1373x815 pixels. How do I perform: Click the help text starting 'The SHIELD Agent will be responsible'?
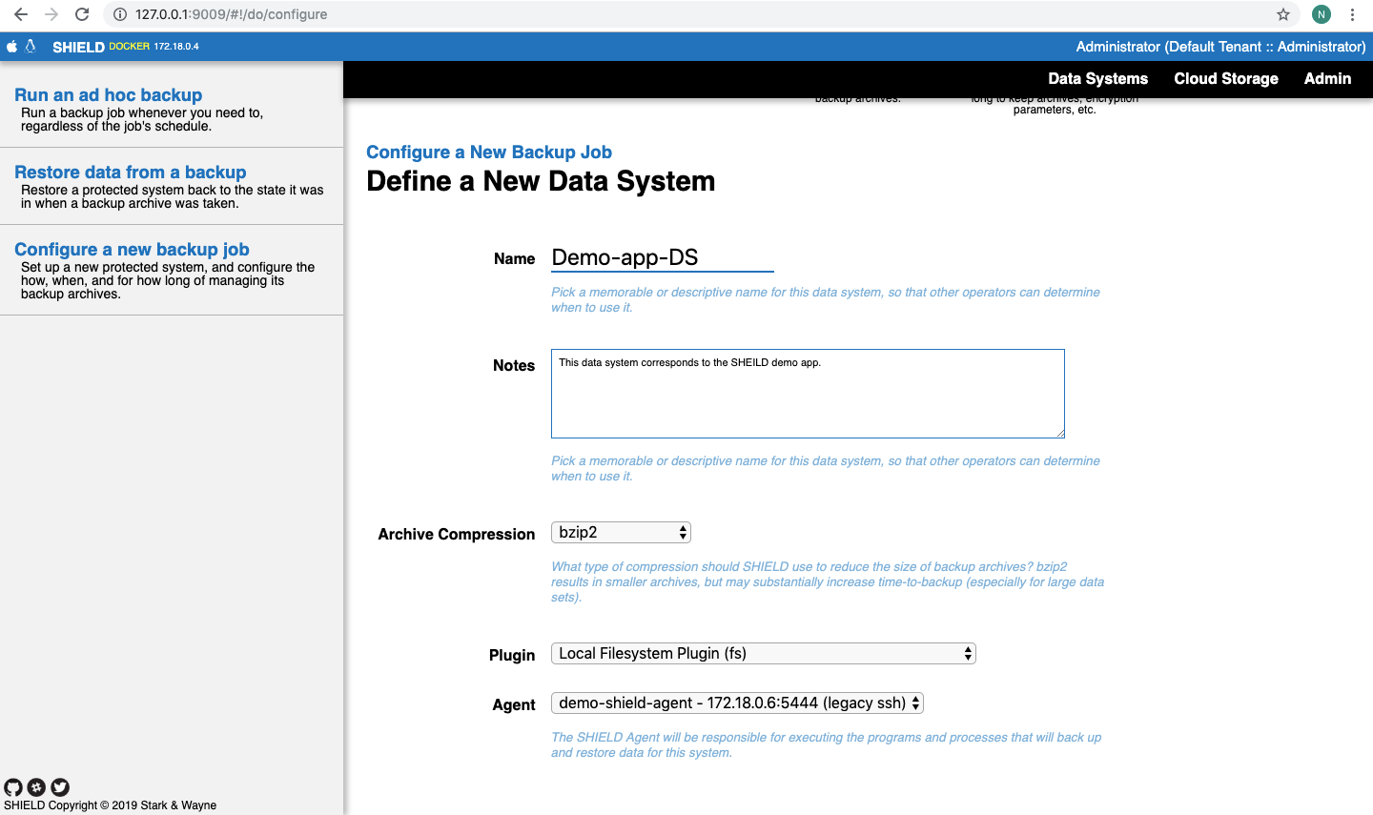pyautogui.click(x=827, y=744)
